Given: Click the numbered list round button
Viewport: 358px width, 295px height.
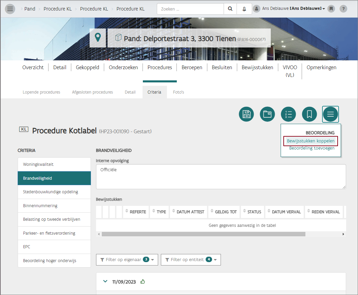Looking at the screenshot, I should click(288, 114).
